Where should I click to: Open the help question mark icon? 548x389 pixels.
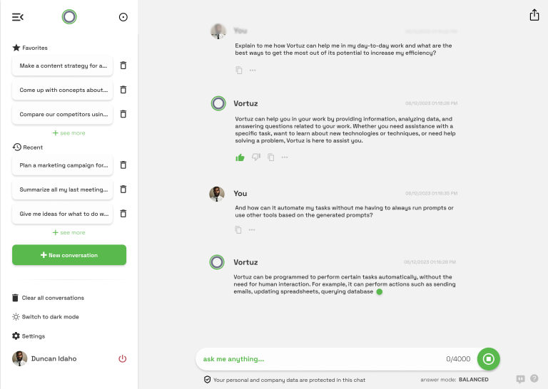click(534, 378)
